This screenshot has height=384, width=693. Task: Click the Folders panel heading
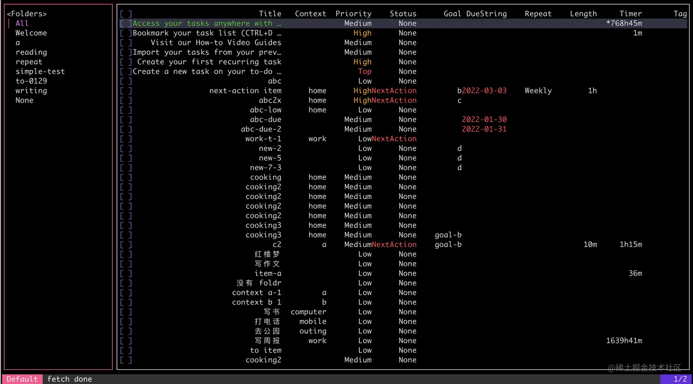27,14
